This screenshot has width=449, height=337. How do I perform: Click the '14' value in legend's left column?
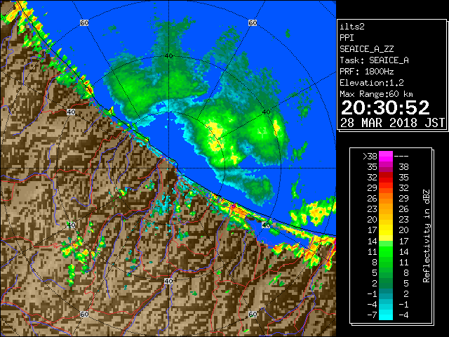[372, 242]
